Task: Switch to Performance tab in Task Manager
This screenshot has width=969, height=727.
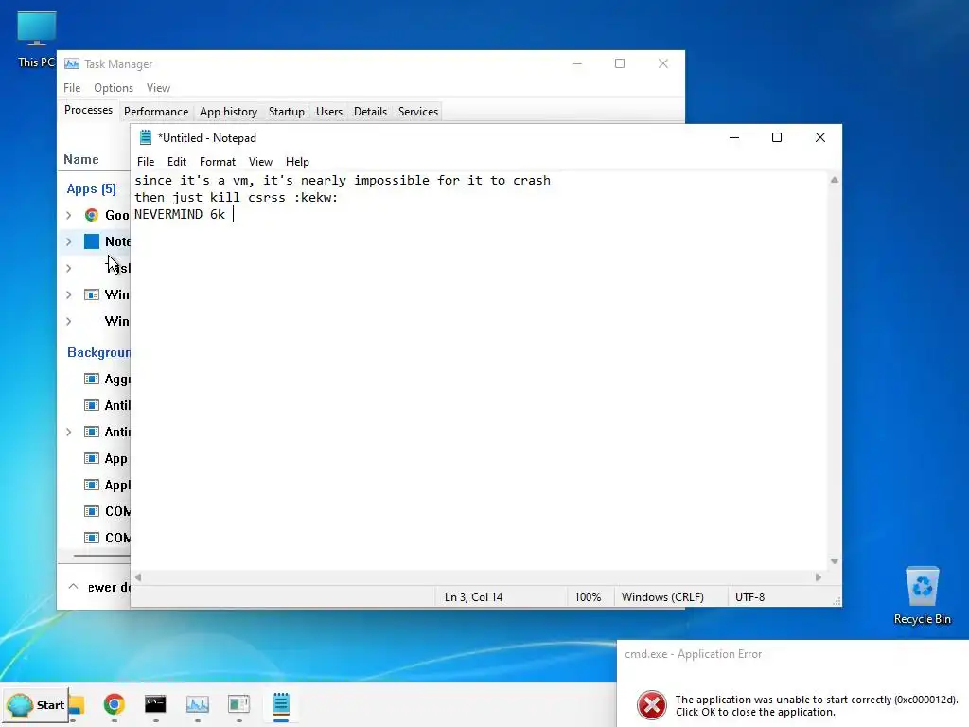Action: [156, 112]
